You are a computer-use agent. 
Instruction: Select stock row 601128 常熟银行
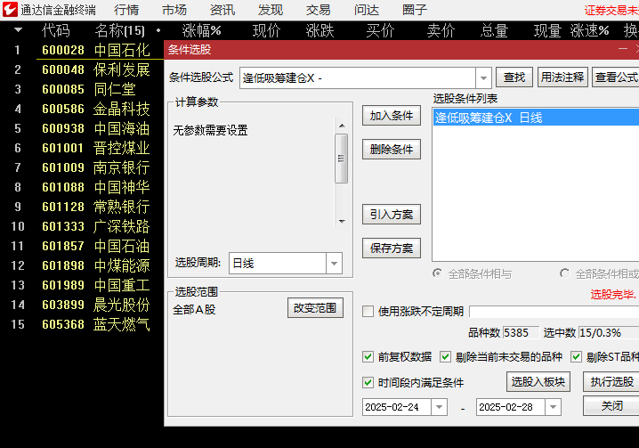[82, 207]
